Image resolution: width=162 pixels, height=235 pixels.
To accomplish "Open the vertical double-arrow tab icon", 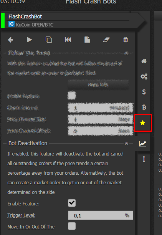I will [x=144, y=159].
